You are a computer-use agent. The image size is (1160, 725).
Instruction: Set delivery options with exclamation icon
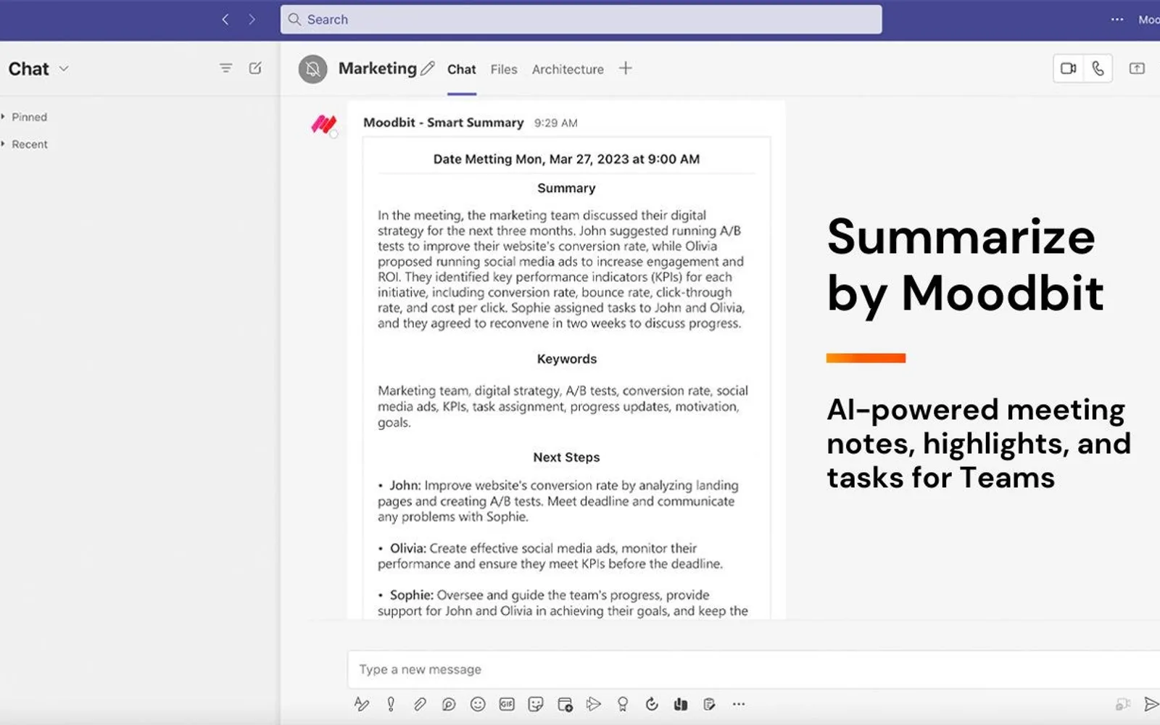click(391, 704)
